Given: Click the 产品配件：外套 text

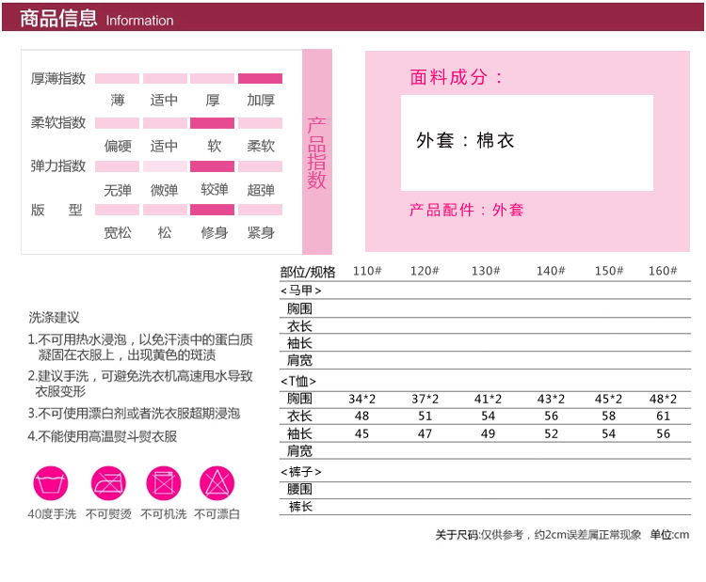Looking at the screenshot, I should [x=466, y=210].
